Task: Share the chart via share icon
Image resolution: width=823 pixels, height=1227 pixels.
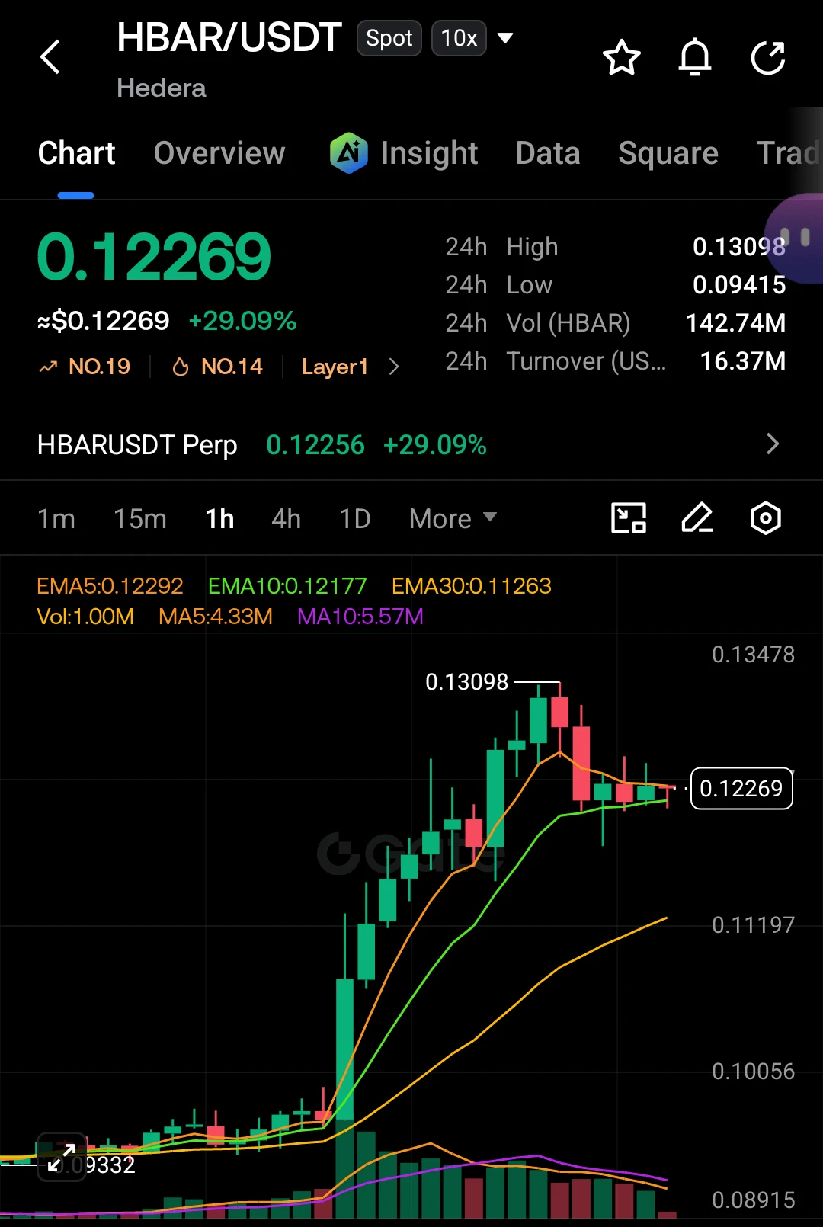Action: pos(768,57)
